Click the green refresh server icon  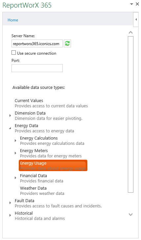[x=67, y=43]
